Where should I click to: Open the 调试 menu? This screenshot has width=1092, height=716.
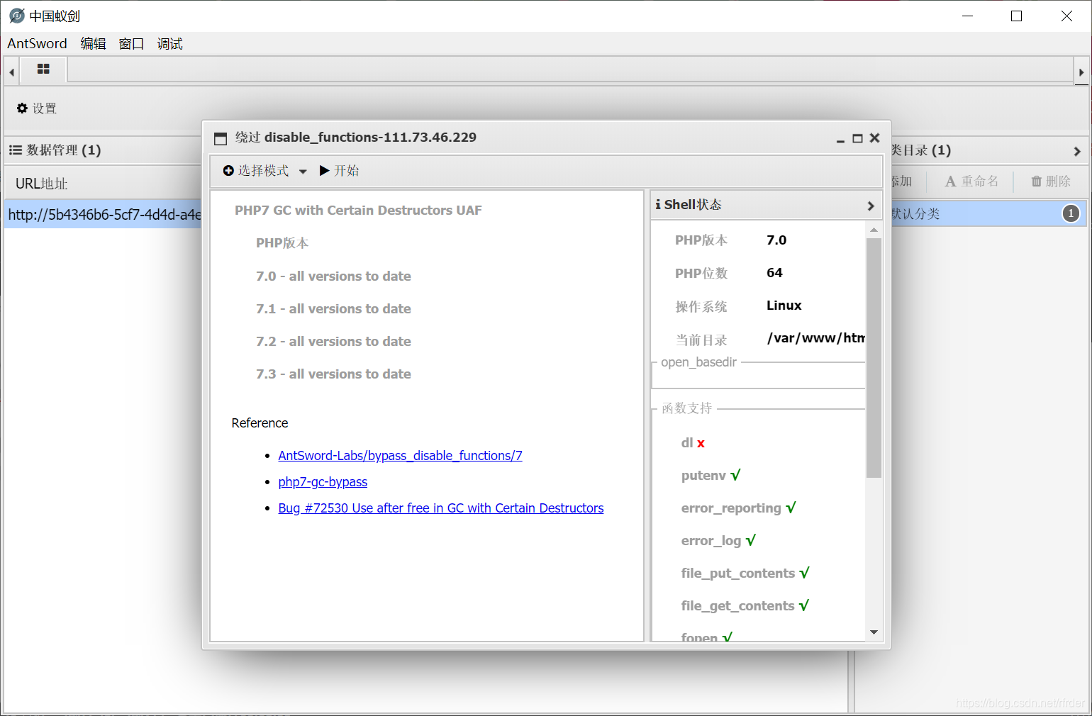coord(169,44)
